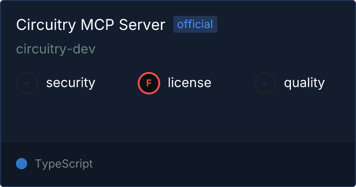The height and width of the screenshot is (187, 356).
Task: Select the TypeScript language label
Action: pyautogui.click(x=64, y=164)
